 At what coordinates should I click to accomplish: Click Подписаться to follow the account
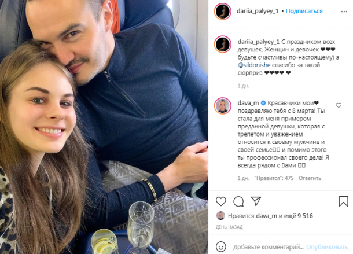(x=304, y=11)
